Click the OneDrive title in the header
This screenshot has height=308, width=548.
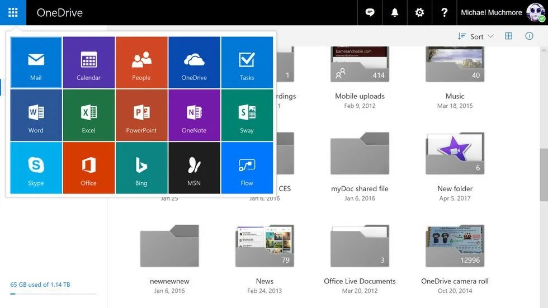[60, 13]
